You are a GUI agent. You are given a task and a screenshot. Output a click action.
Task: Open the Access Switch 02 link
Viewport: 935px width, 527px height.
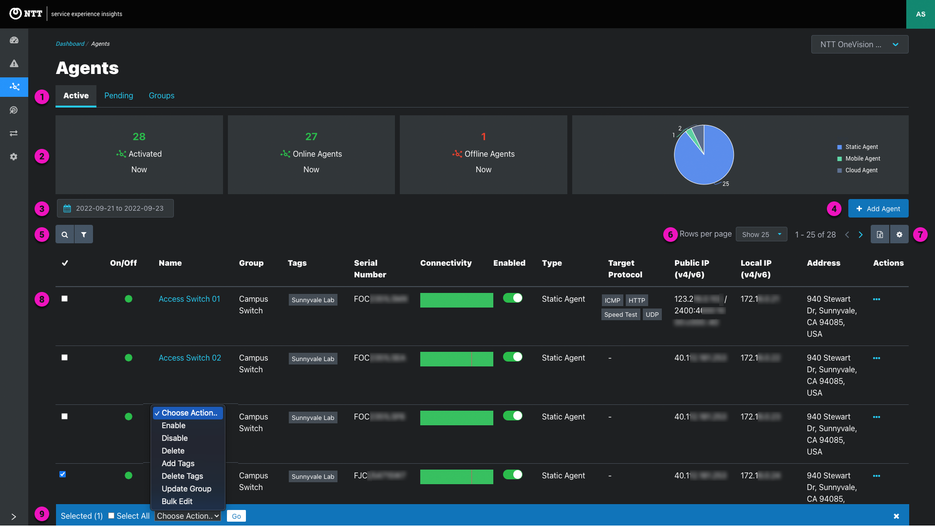189,358
